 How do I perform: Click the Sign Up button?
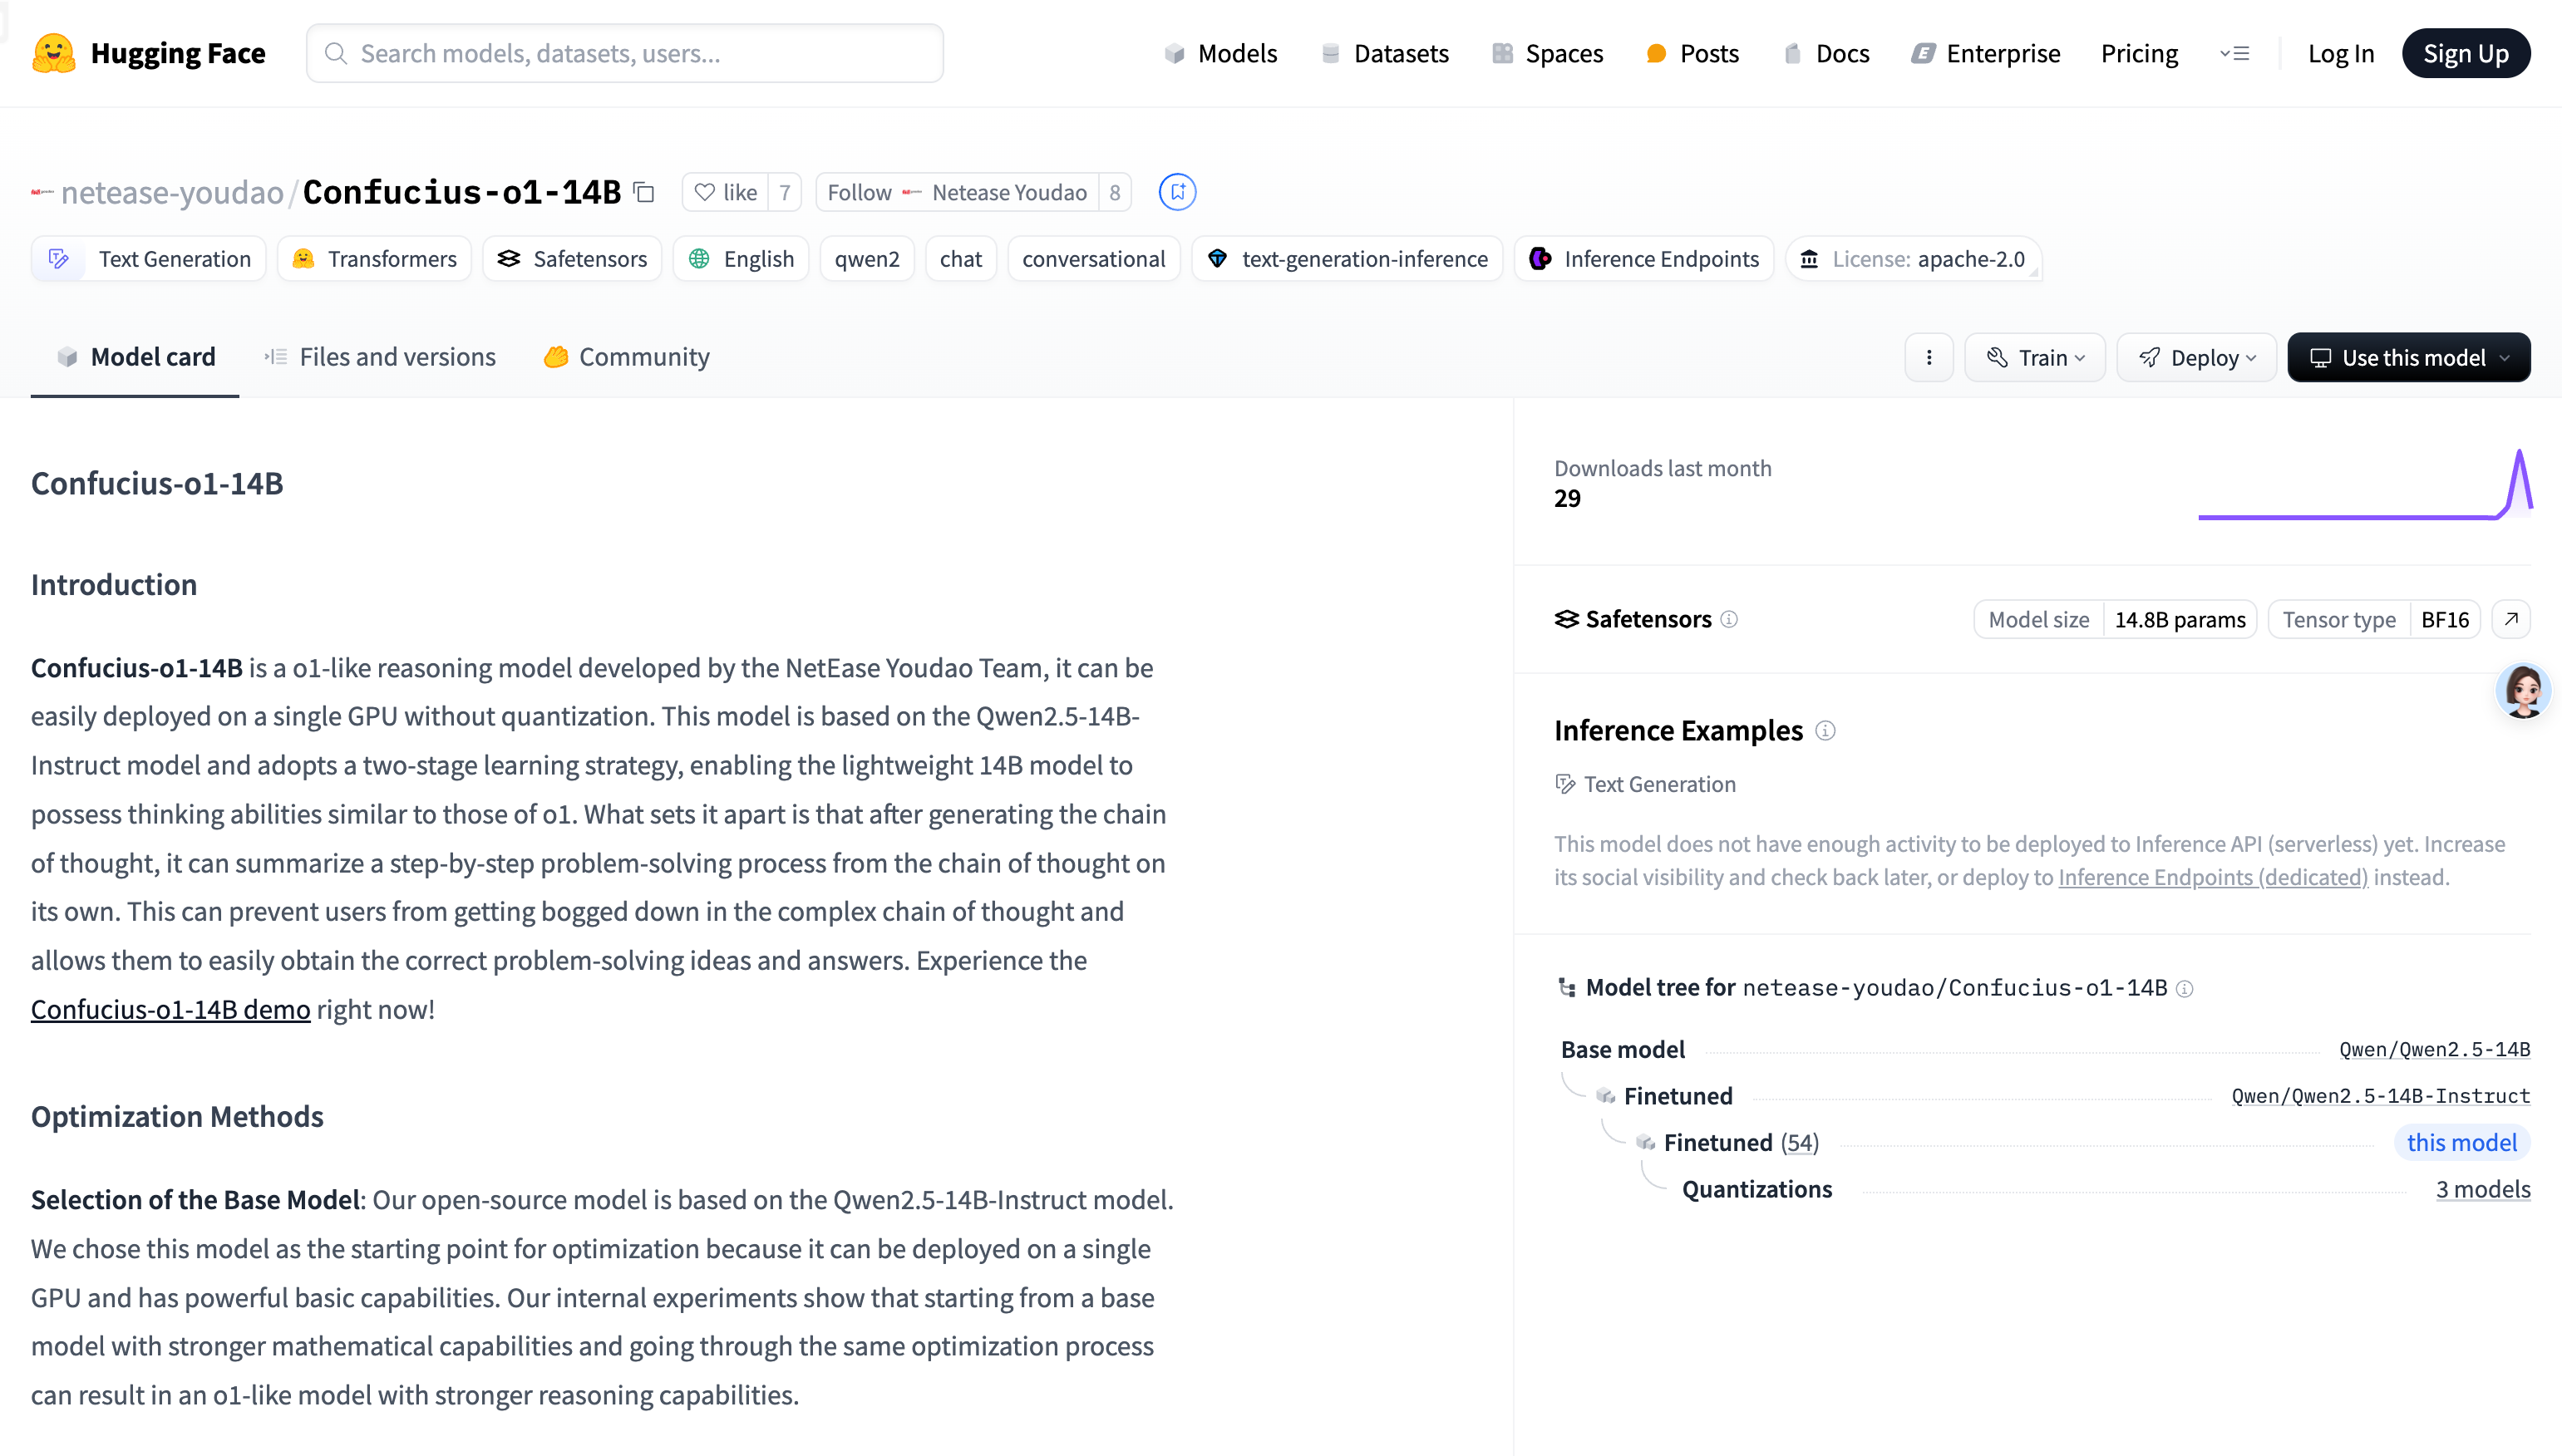[x=2465, y=53]
